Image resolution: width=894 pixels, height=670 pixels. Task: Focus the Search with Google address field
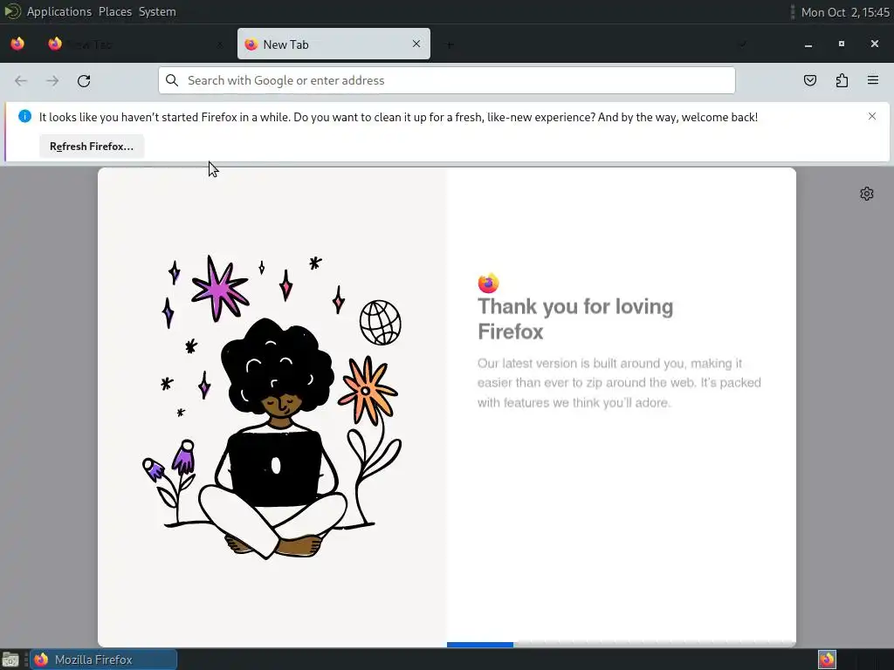(x=447, y=80)
